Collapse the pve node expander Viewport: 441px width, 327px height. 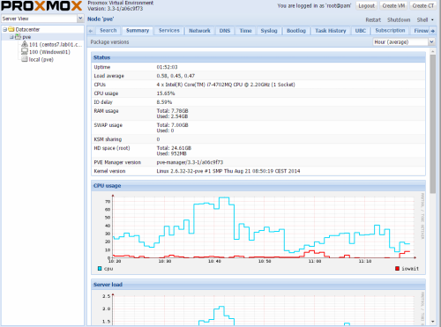(11, 37)
